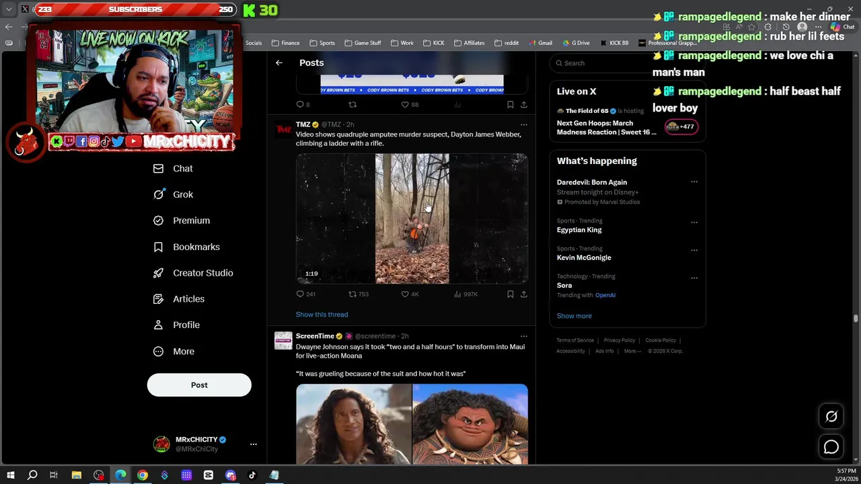Bookmark the Cody Brown Bets post
This screenshot has width=861, height=484.
click(x=510, y=105)
